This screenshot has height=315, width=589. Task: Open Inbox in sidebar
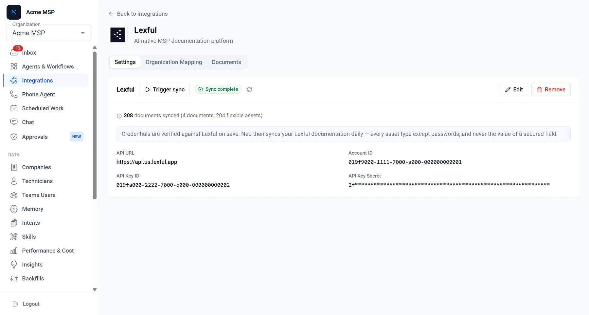[46, 52]
